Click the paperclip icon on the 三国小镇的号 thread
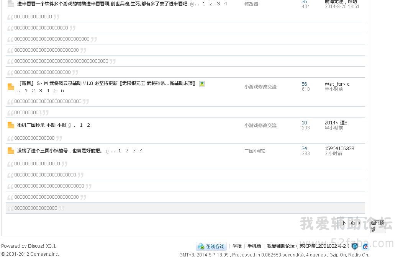Screen dimensions: 403x258 (107, 151)
